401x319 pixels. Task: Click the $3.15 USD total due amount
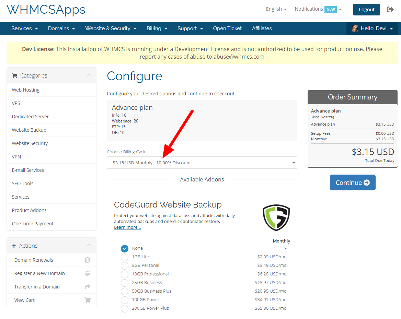coord(373,152)
